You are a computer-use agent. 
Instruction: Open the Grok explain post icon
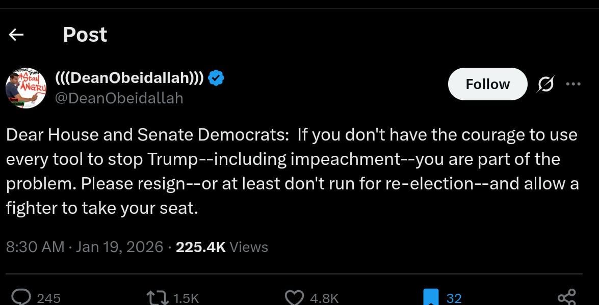click(545, 85)
